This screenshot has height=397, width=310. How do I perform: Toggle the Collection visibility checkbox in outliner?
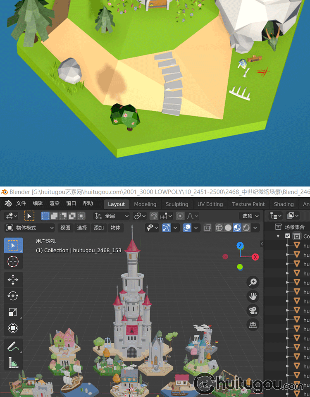point(288,236)
